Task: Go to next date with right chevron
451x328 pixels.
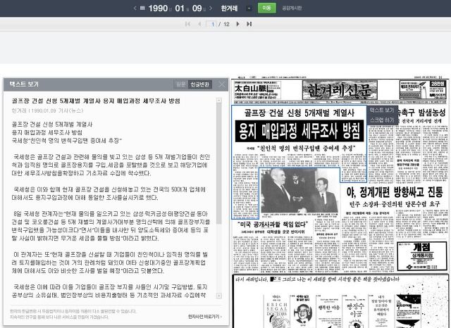Action: (211, 8)
